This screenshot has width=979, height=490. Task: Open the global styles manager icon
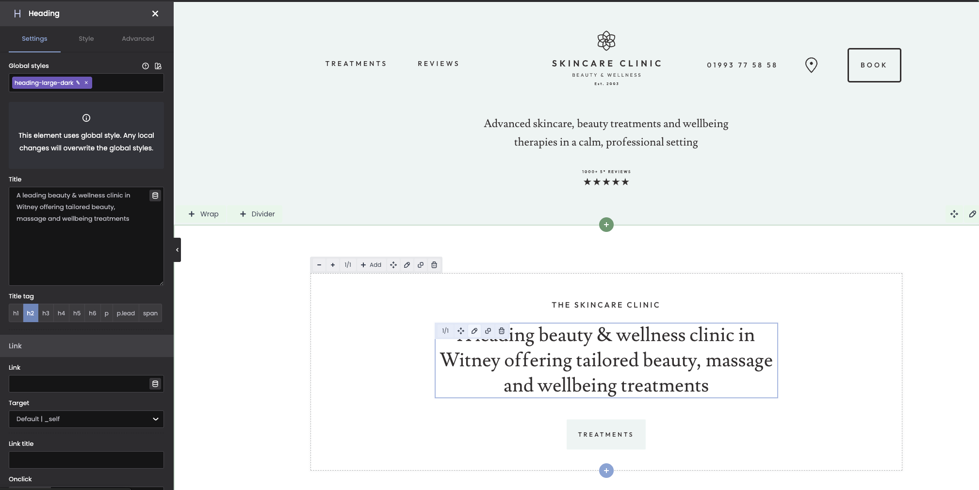[x=158, y=66]
